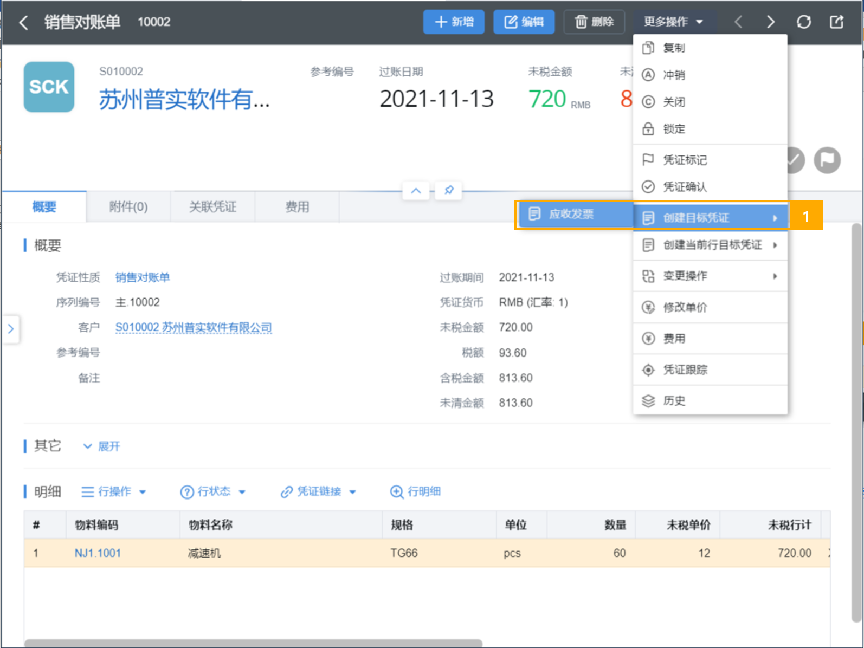
Task: Select 锁定 lock menu entry
Action: 710,129
